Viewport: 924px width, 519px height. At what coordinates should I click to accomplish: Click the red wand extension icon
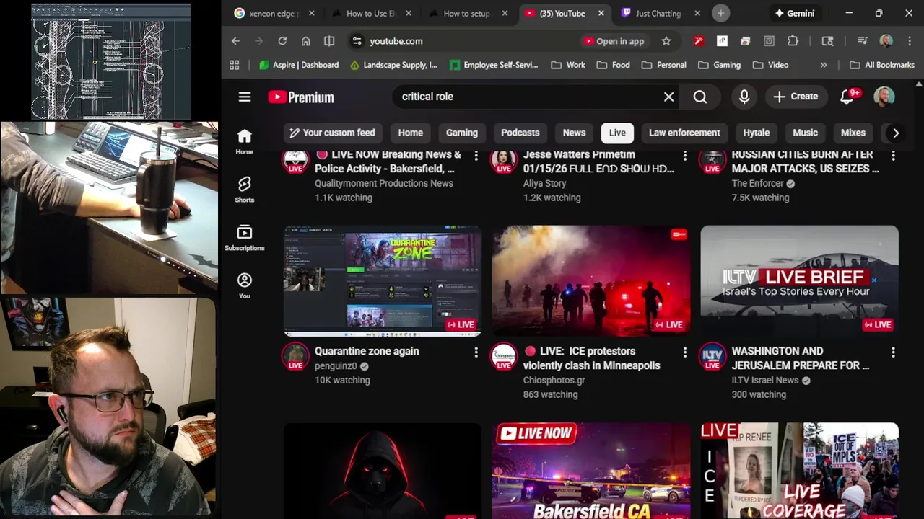click(698, 41)
